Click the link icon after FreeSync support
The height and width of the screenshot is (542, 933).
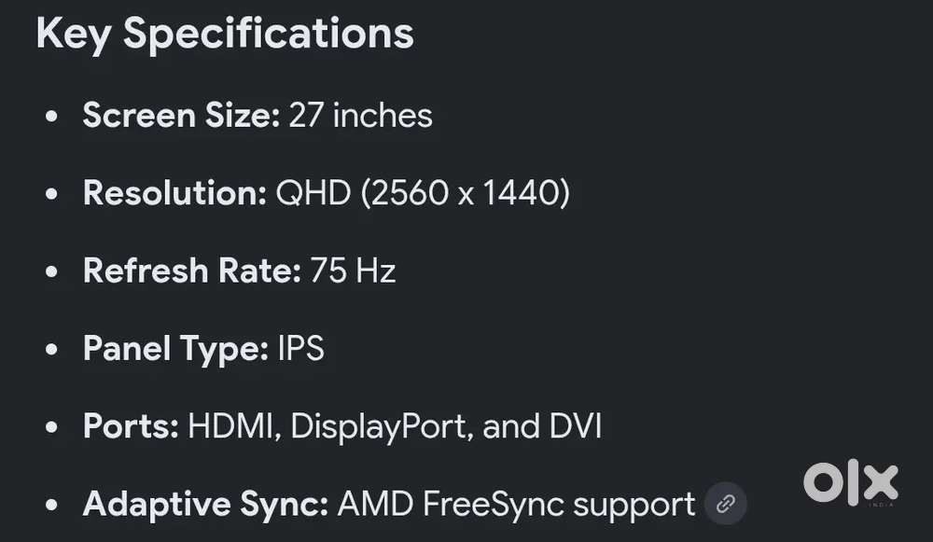pos(725,504)
